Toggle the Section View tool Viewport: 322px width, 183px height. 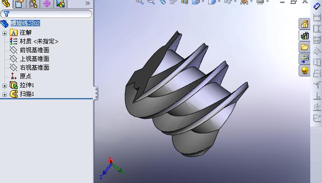(x=185, y=2)
